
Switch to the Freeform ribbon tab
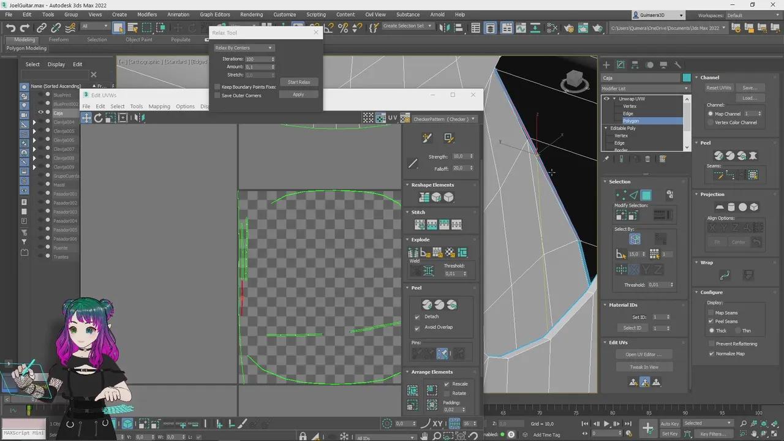coord(59,40)
